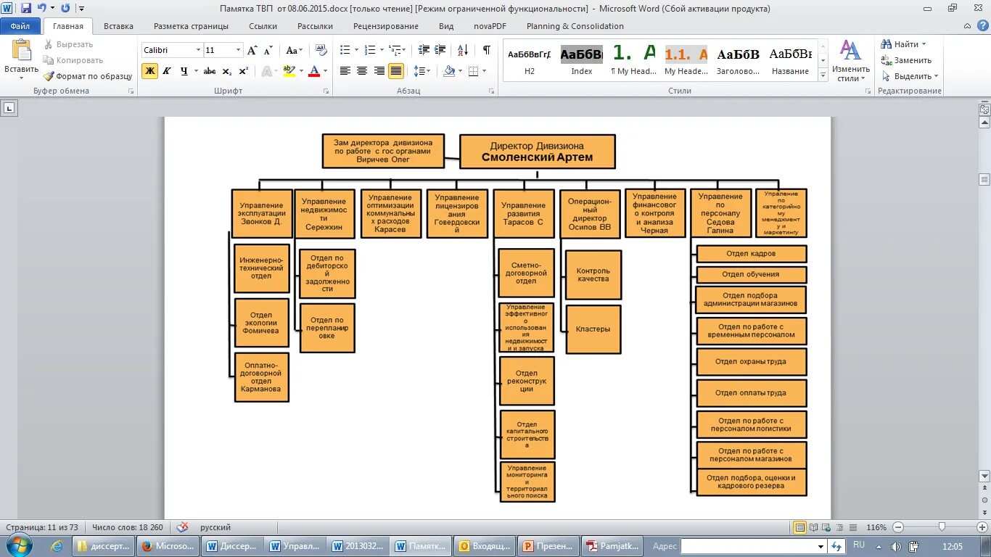Viewport: 991px width, 557px height.
Task: Click the Shrink Font icon
Action: click(268, 50)
